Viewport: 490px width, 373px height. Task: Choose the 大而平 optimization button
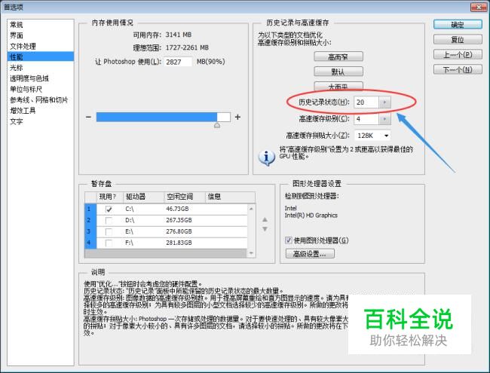tap(338, 86)
